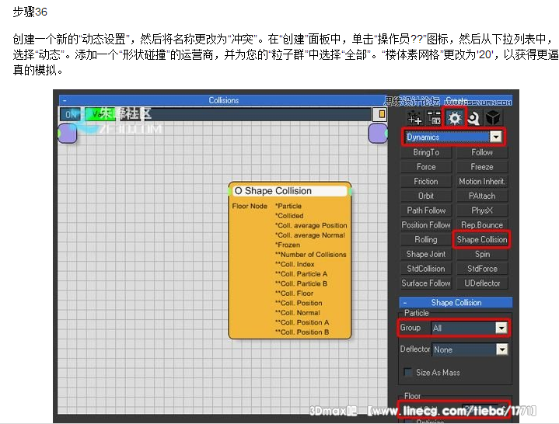The width and height of the screenshot is (559, 424).
Task: Click the particle creation icon with plus signs
Action: 414,117
